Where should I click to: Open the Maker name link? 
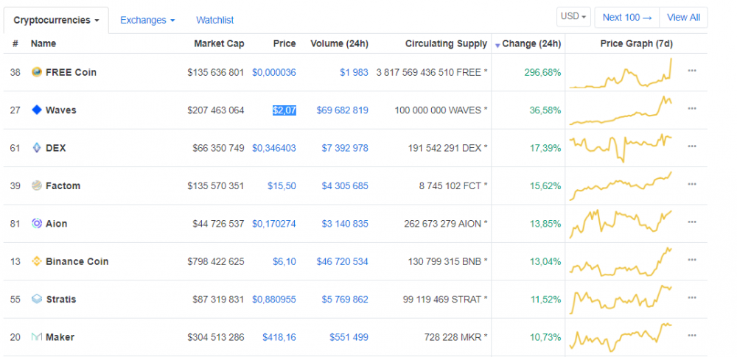pos(60,337)
